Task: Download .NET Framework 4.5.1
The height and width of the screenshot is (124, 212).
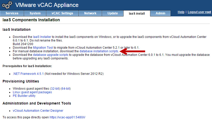Action: point(28,74)
